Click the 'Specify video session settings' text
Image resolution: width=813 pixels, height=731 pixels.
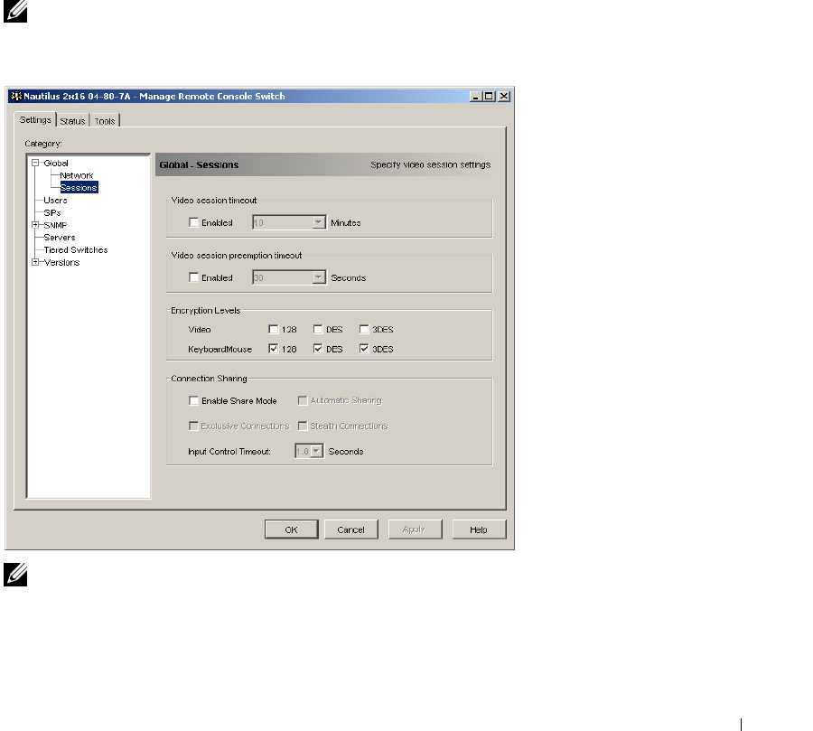[x=430, y=165]
